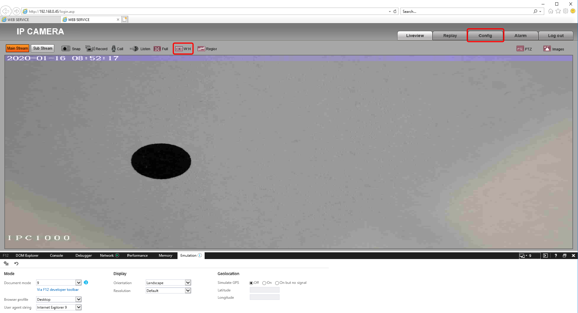Click the Log out button

pos(556,36)
